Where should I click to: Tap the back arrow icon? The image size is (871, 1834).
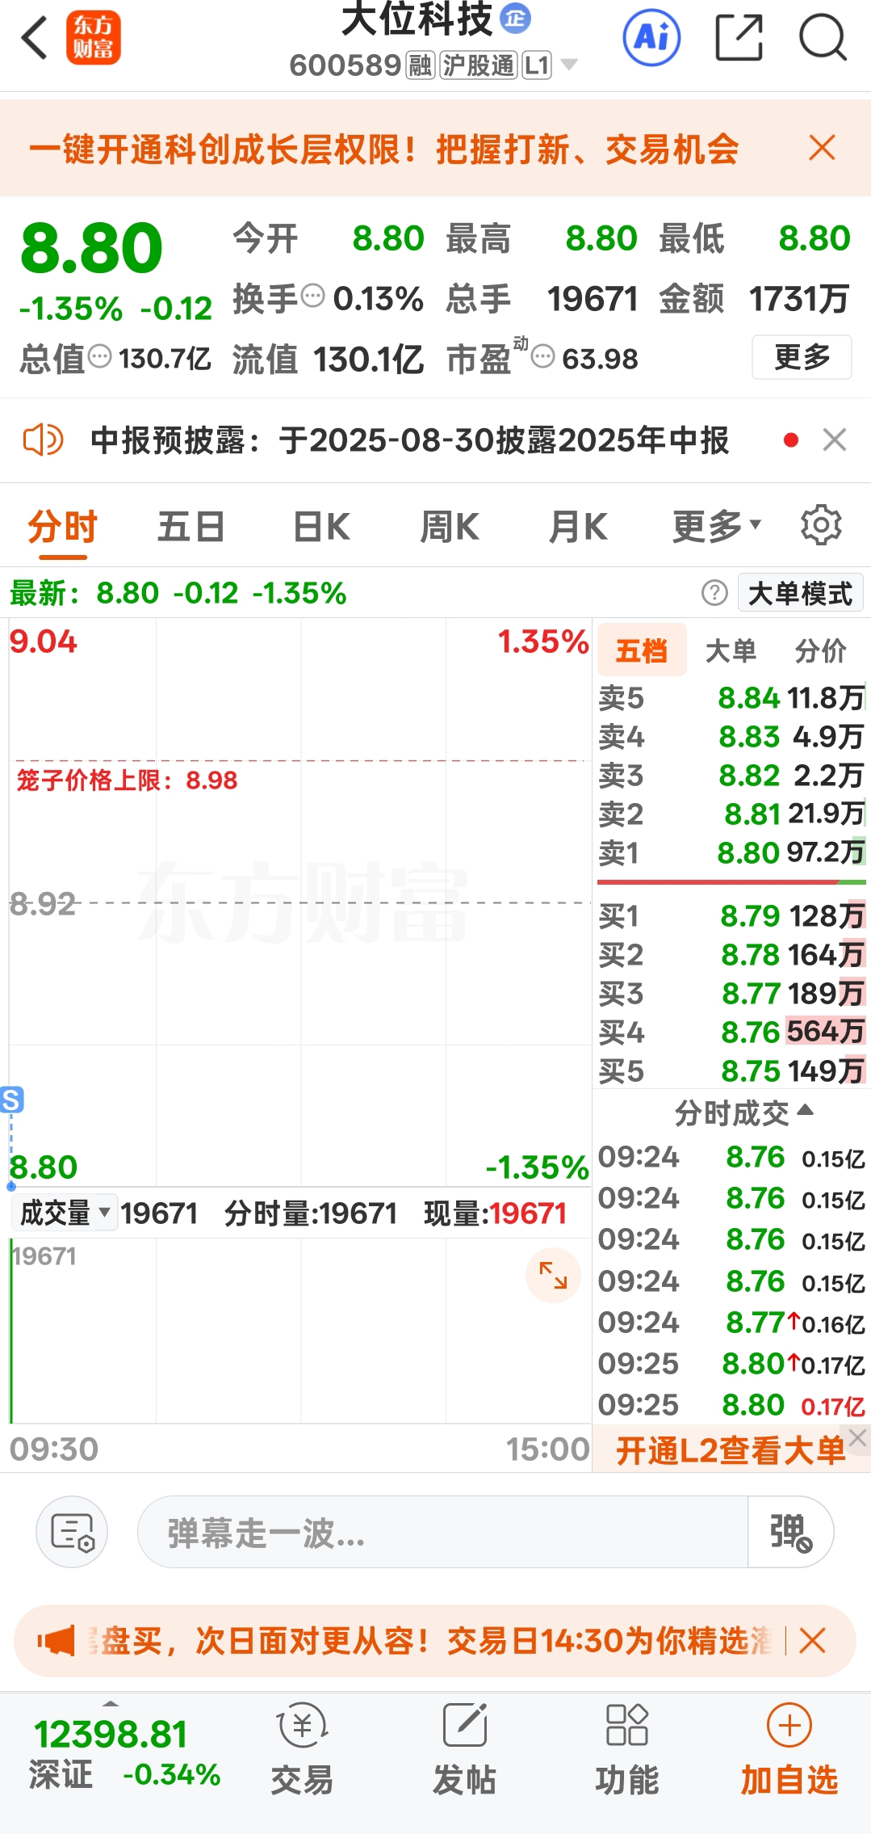(x=35, y=37)
